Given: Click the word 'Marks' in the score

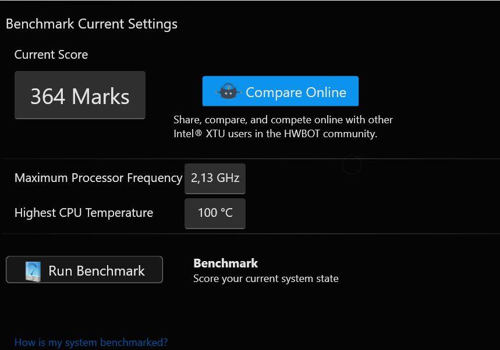Looking at the screenshot, I should (101, 96).
